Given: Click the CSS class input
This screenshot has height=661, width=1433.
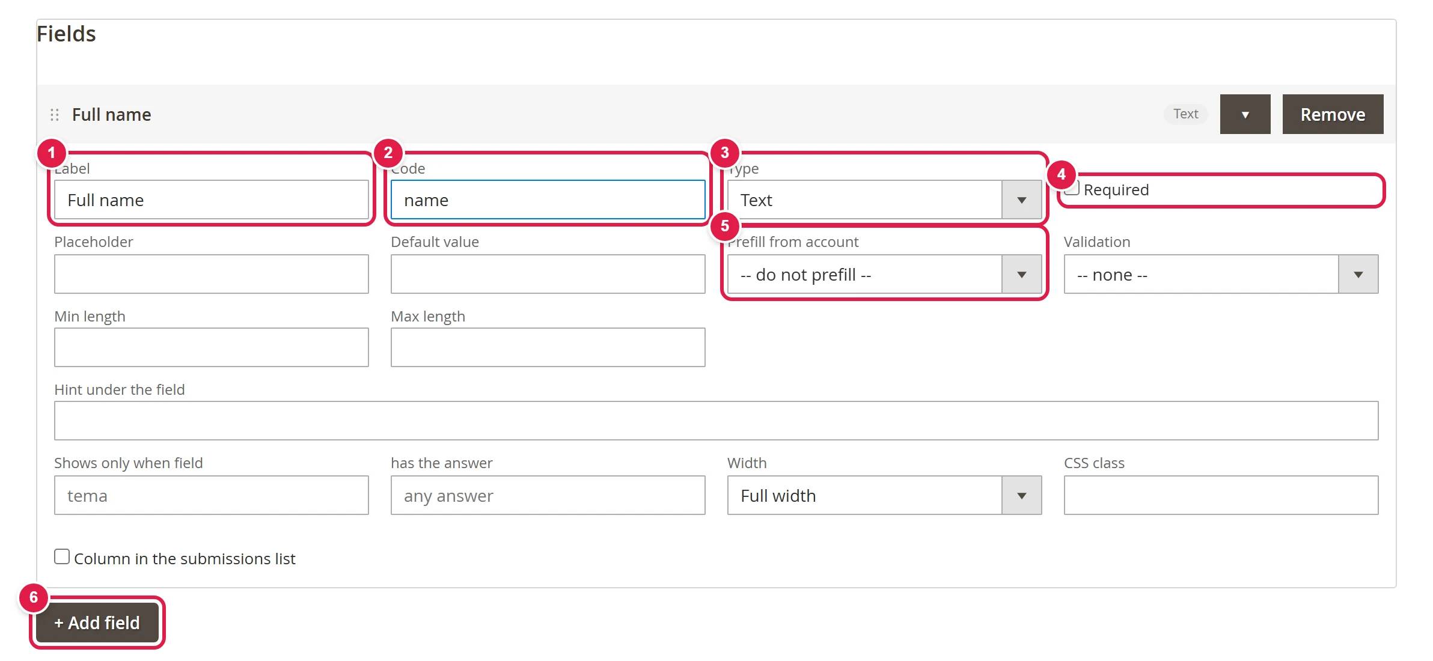Looking at the screenshot, I should tap(1221, 495).
